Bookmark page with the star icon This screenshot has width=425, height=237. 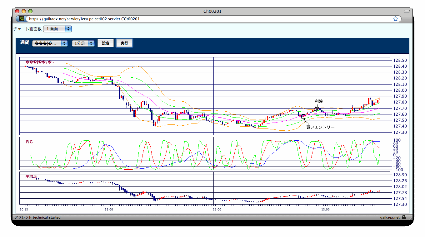[396, 19]
